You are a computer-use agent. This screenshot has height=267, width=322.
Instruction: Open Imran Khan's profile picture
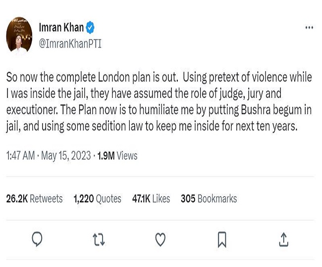(19, 36)
